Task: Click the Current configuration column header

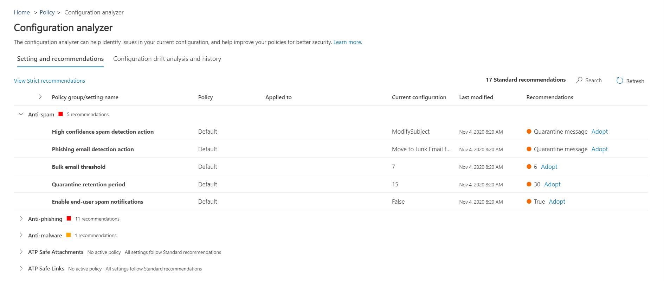Action: [x=419, y=97]
